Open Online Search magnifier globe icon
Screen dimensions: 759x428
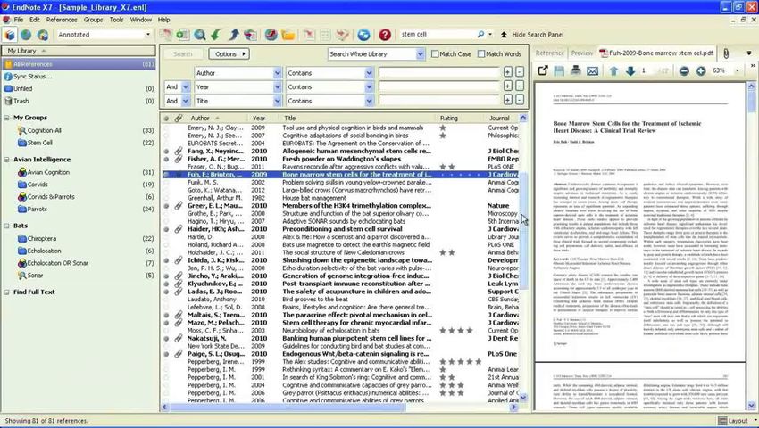pyautogui.click(x=199, y=35)
